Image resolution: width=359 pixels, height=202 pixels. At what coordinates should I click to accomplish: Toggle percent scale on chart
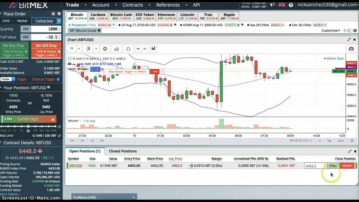point(320,141)
